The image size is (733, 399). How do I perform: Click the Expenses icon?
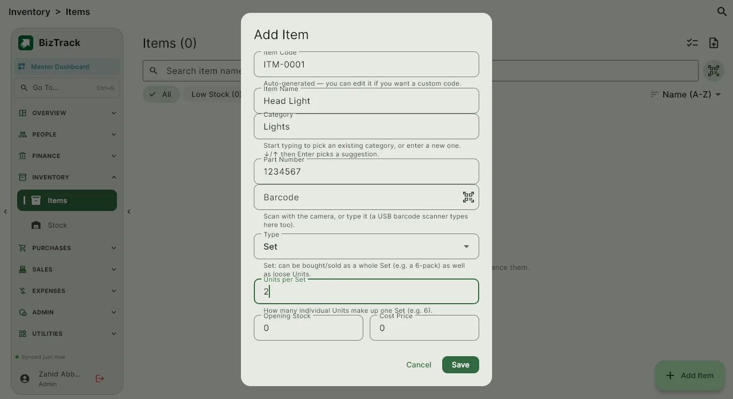click(23, 291)
